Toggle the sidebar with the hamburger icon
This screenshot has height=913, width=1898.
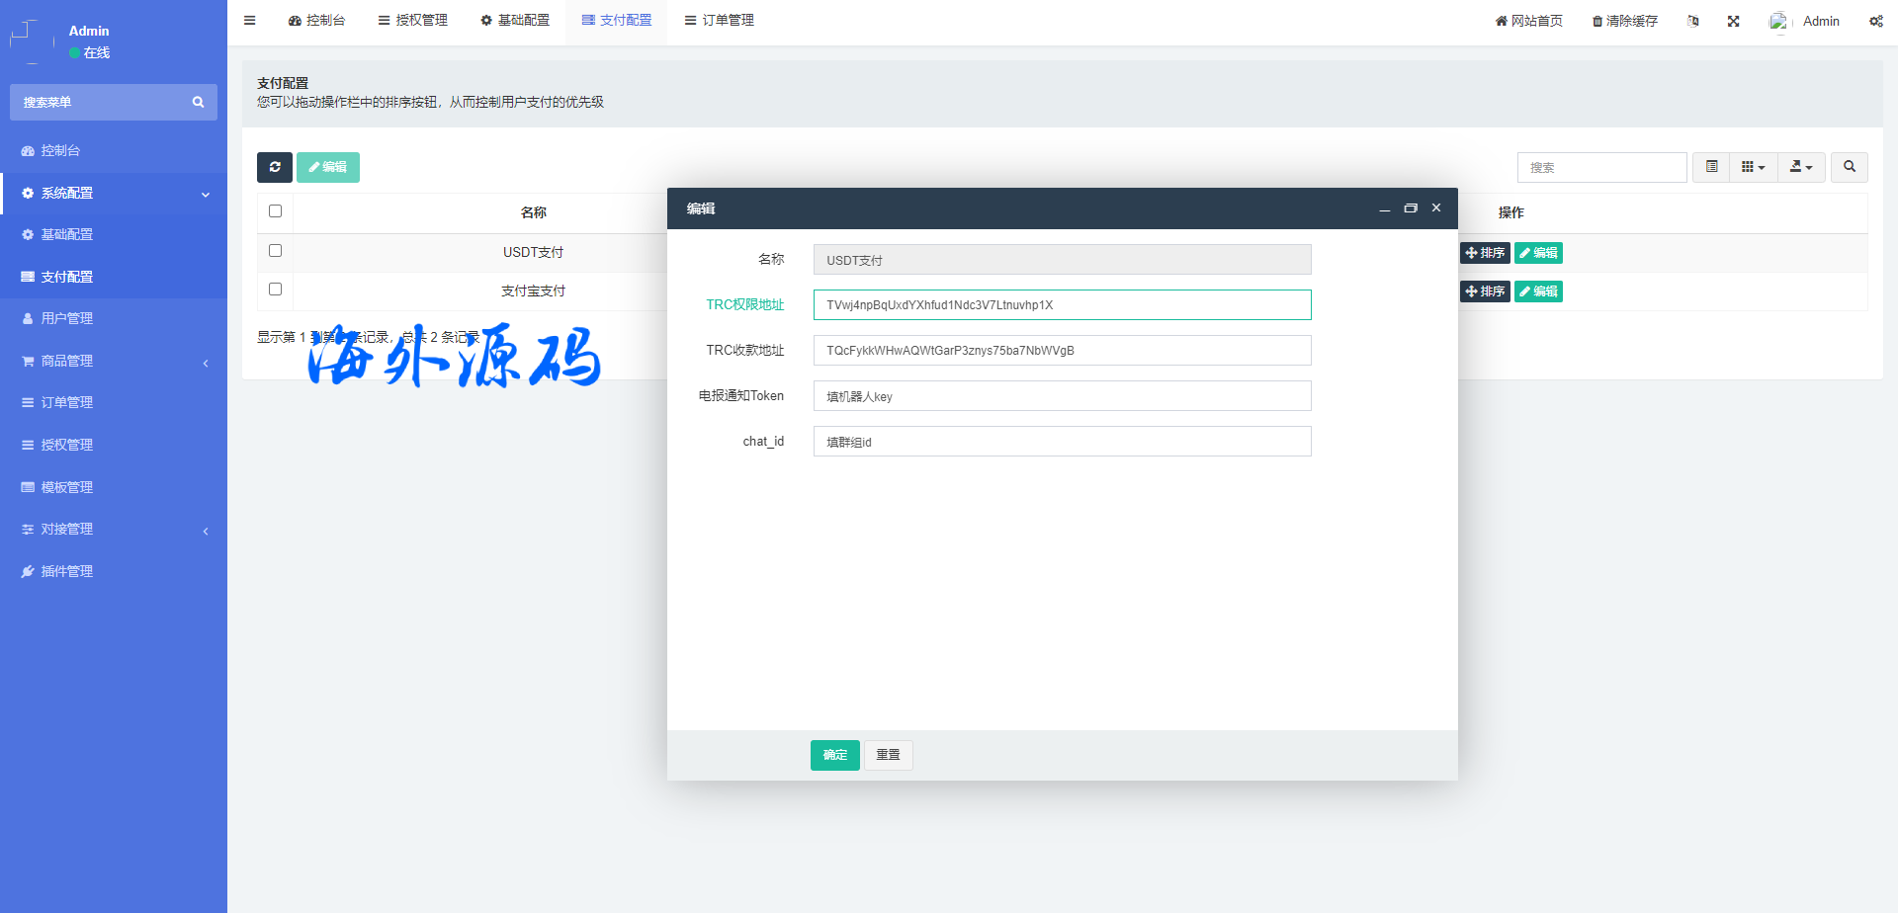tap(250, 20)
